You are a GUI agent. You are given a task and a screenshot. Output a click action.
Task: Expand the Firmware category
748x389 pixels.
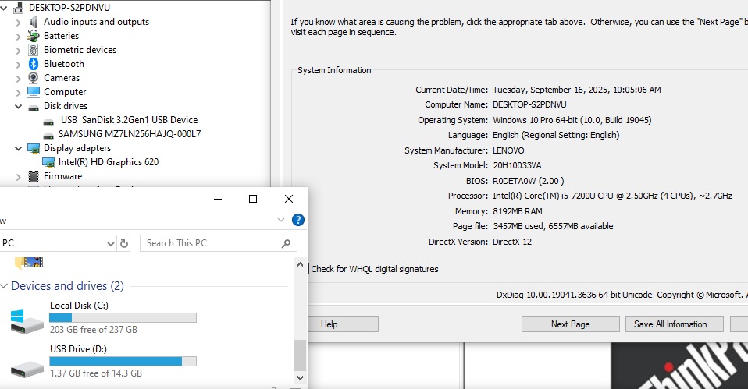pyautogui.click(x=19, y=176)
